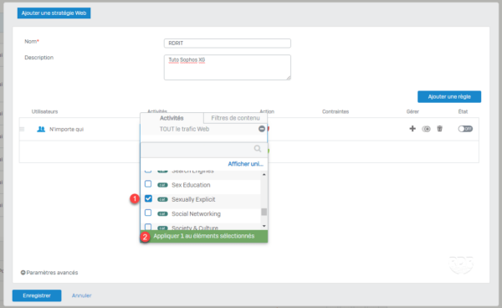Remove TOUT le trafic Web with the minus icon
502x308 pixels.
tap(262, 129)
